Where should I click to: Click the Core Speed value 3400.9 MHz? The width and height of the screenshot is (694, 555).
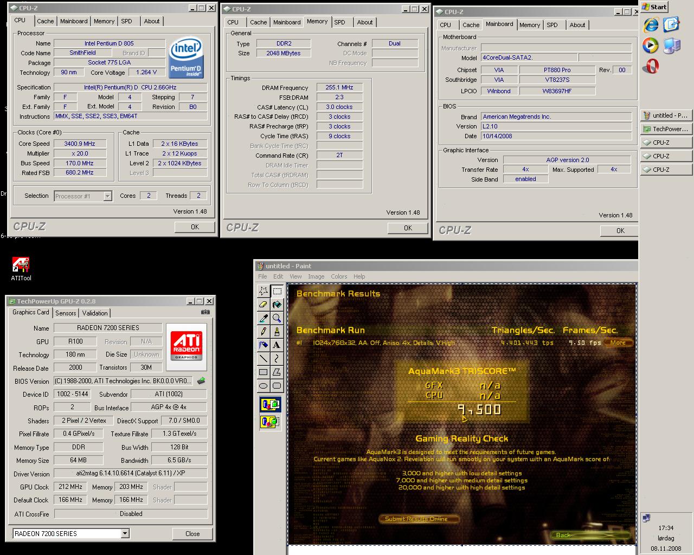click(80, 144)
